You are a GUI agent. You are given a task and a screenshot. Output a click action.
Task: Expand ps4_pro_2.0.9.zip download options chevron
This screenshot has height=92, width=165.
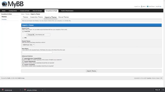[x=43, y=90]
